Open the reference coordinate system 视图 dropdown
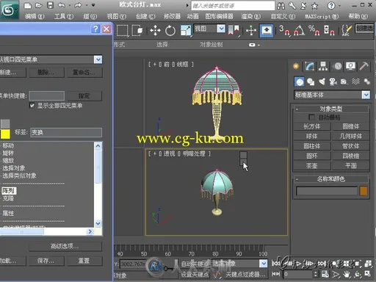 [221, 29]
